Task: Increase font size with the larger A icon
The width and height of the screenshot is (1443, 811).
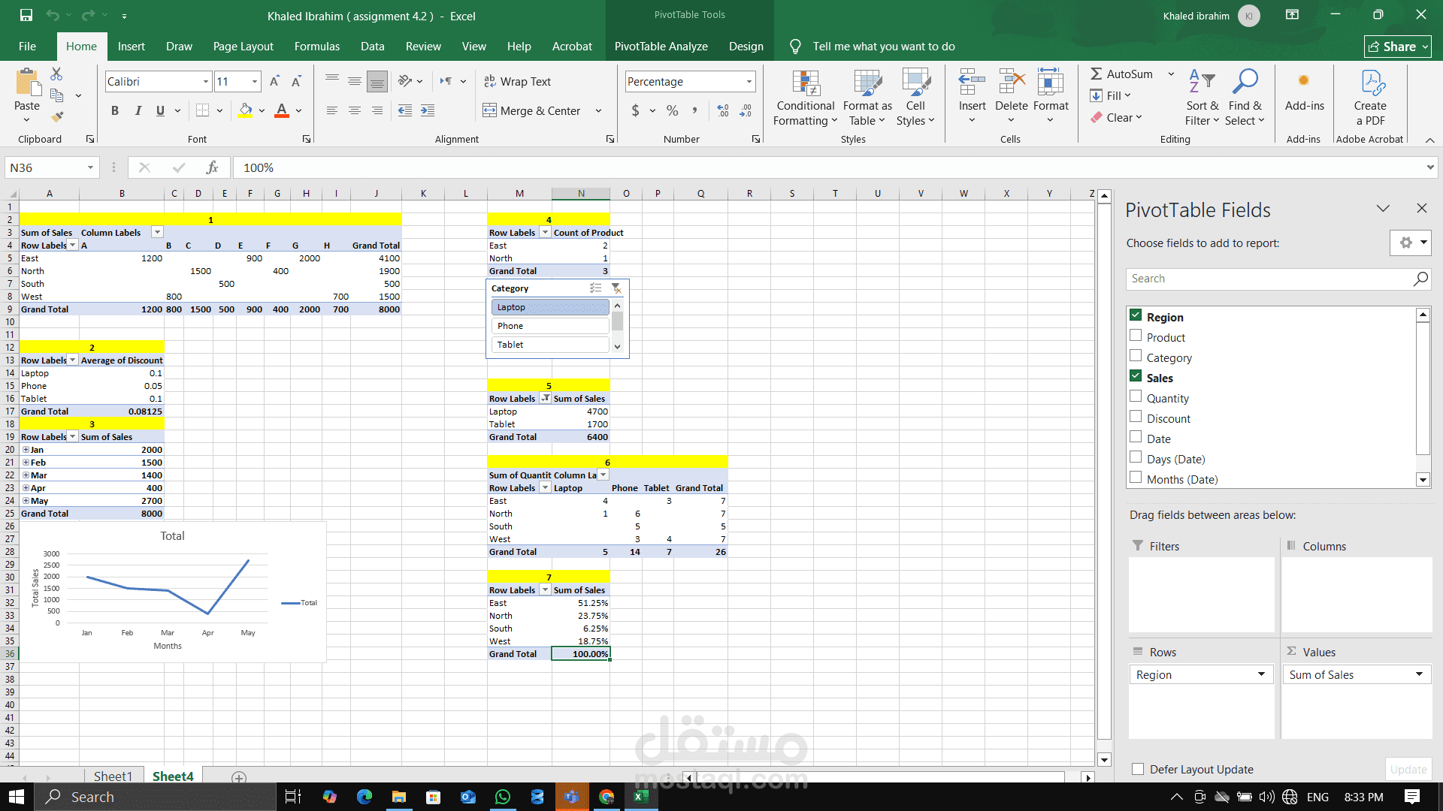Action: point(275,81)
